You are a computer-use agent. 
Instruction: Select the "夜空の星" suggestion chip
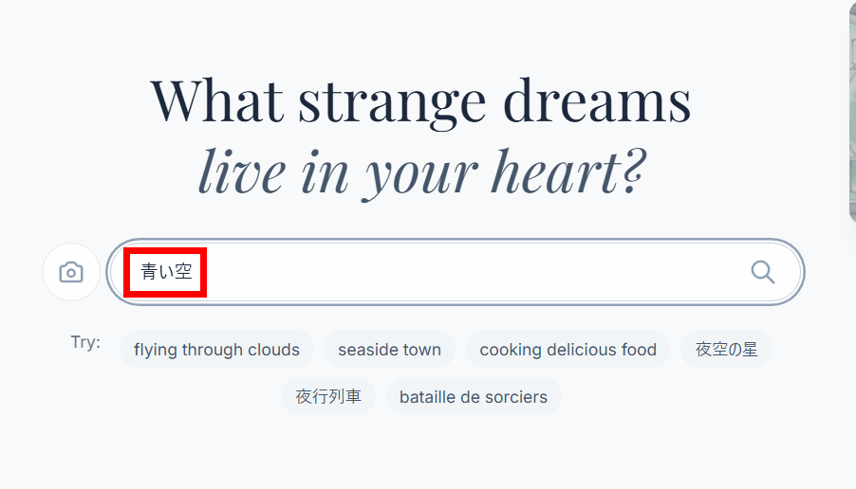click(x=726, y=350)
